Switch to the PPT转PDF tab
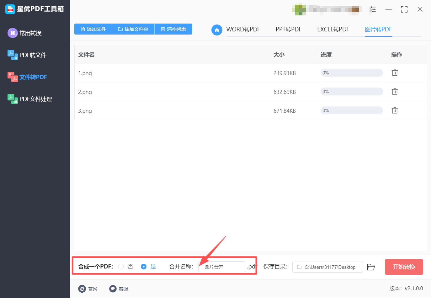Screen dimensions: 431x298 (x=289, y=30)
